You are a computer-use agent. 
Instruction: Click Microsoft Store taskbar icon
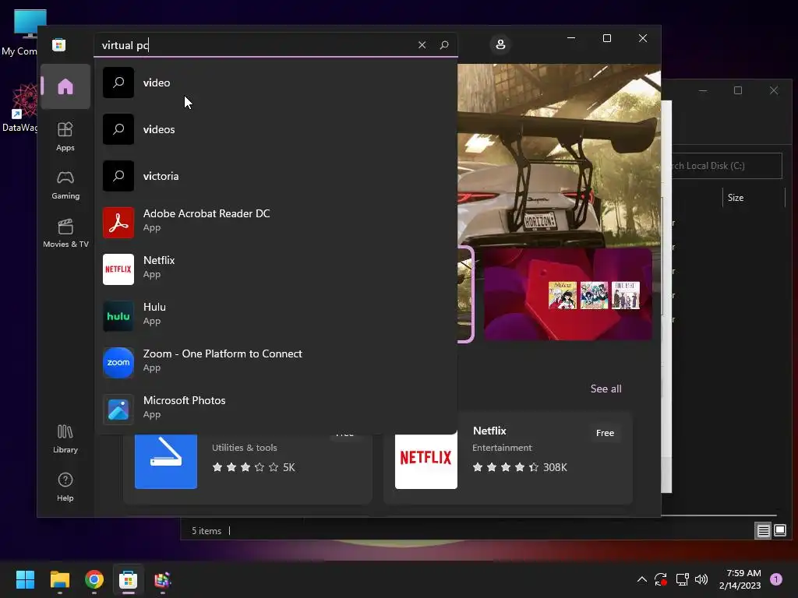click(129, 579)
